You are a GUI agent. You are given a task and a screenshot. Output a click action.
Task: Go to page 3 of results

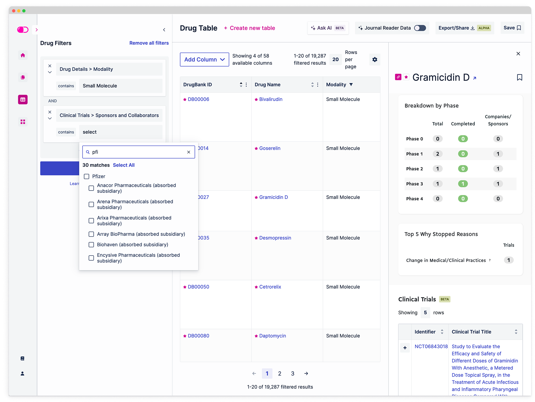(x=293, y=373)
